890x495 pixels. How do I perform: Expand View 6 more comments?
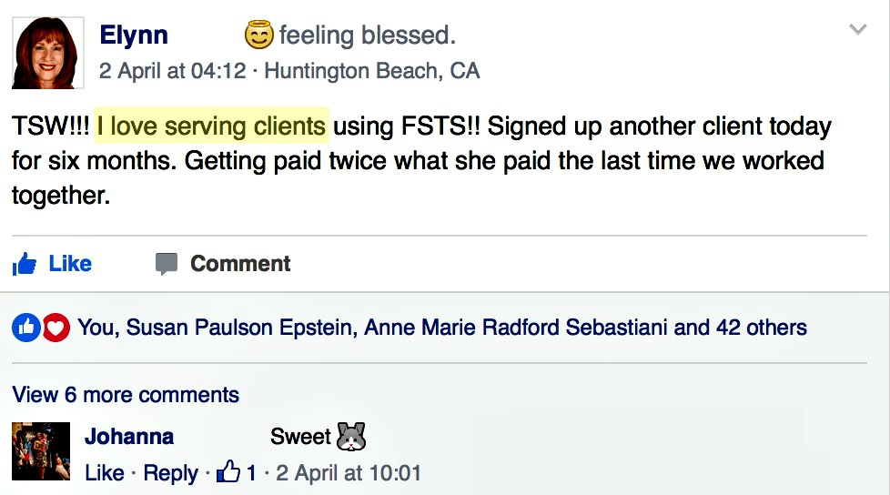point(126,395)
